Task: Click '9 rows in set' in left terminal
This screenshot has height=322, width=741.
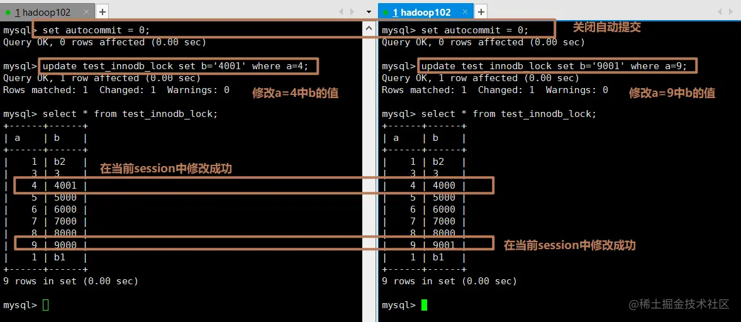Action: (x=70, y=281)
